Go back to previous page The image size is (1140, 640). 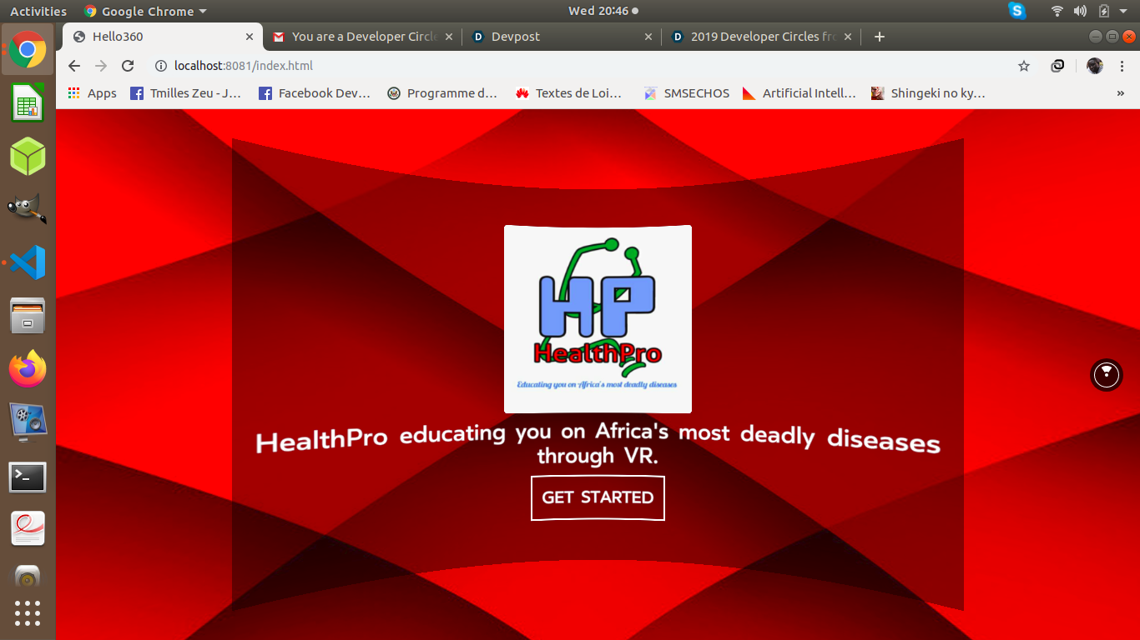74,66
